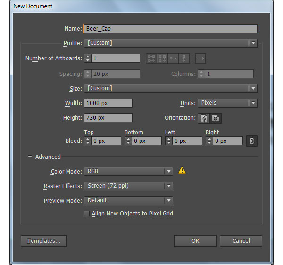The width and height of the screenshot is (283, 265).
Task: Adjust the disabled Columns stepper
Action: pos(201,74)
